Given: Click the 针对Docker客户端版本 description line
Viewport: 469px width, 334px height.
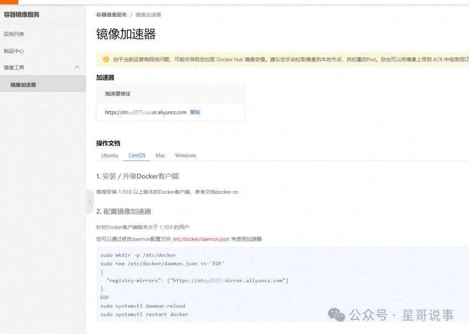Looking at the screenshot, I should (143, 227).
